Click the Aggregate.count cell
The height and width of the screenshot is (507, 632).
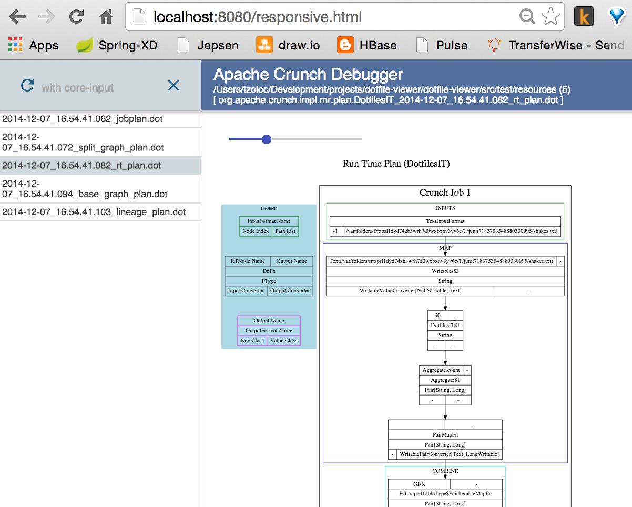pyautogui.click(x=441, y=370)
